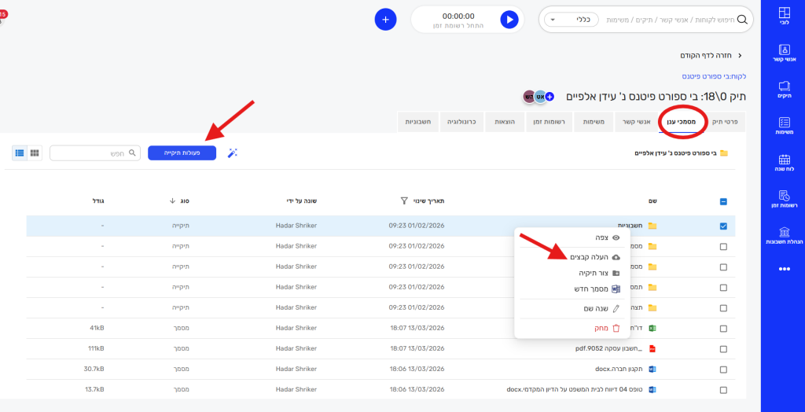805x412 pixels.
Task: Open the Lobby icon in sidebar
Action: (783, 17)
